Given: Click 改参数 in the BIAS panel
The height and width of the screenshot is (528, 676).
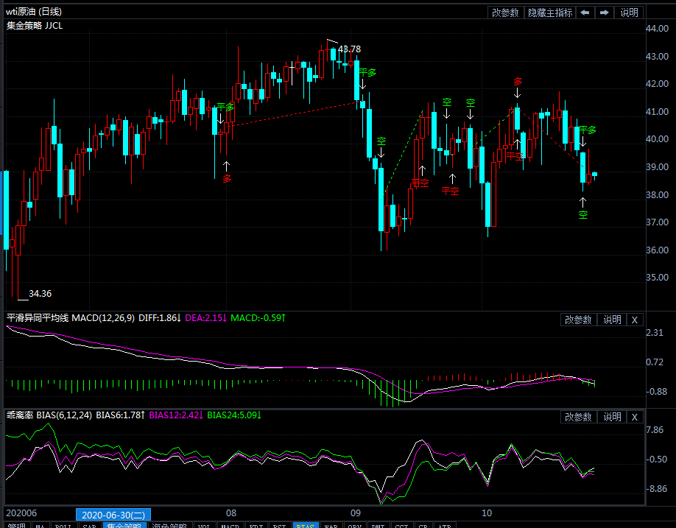Looking at the screenshot, I should coord(578,417).
